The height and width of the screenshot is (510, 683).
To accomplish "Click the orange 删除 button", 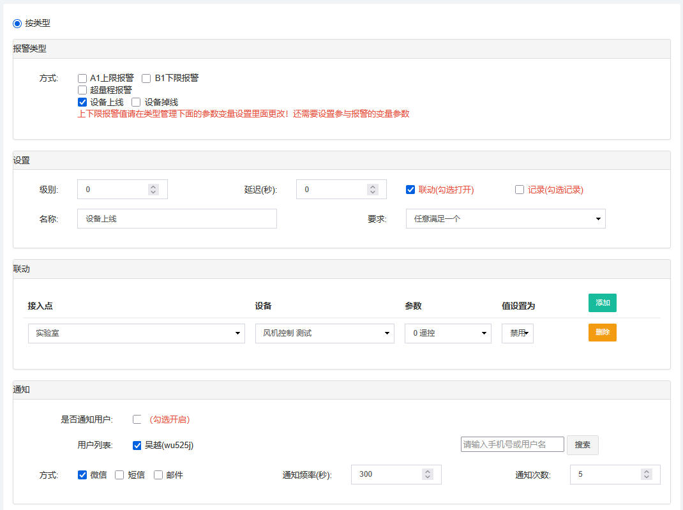I will (x=602, y=333).
